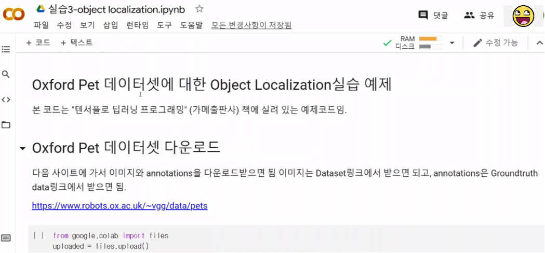Open the user account avatar
545x253 pixels.
(524, 16)
